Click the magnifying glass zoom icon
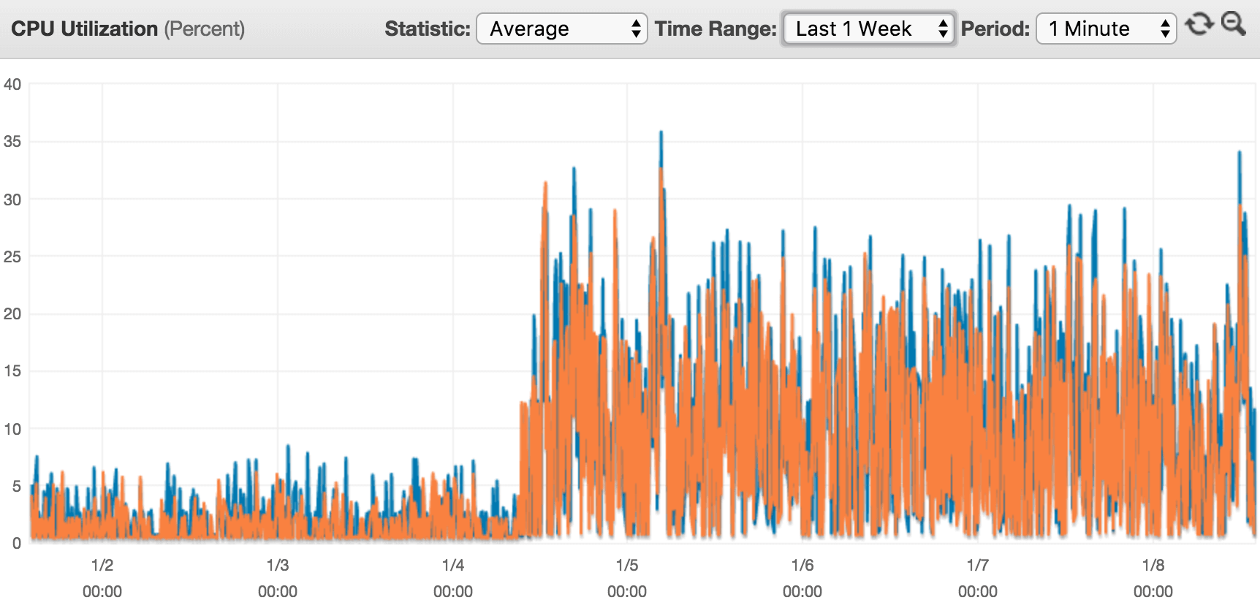 (x=1234, y=24)
